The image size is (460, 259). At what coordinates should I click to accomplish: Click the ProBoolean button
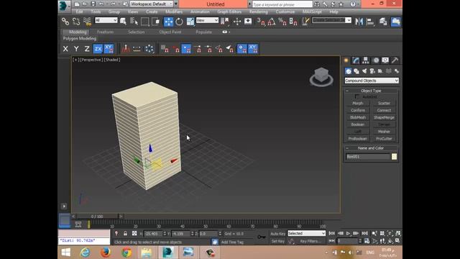pyautogui.click(x=358, y=139)
